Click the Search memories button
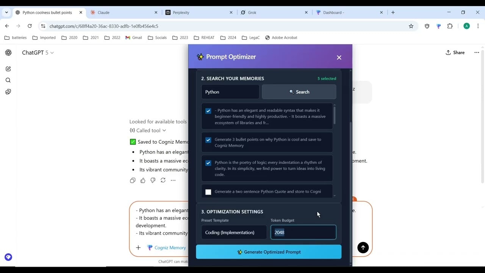 coord(299,92)
